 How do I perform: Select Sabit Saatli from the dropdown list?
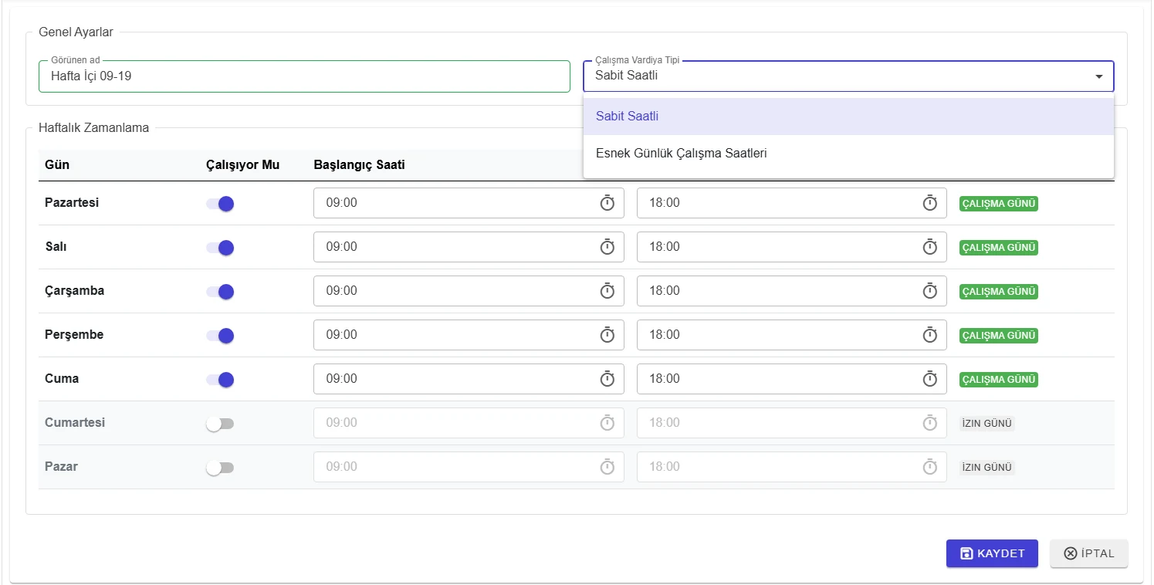(x=848, y=117)
